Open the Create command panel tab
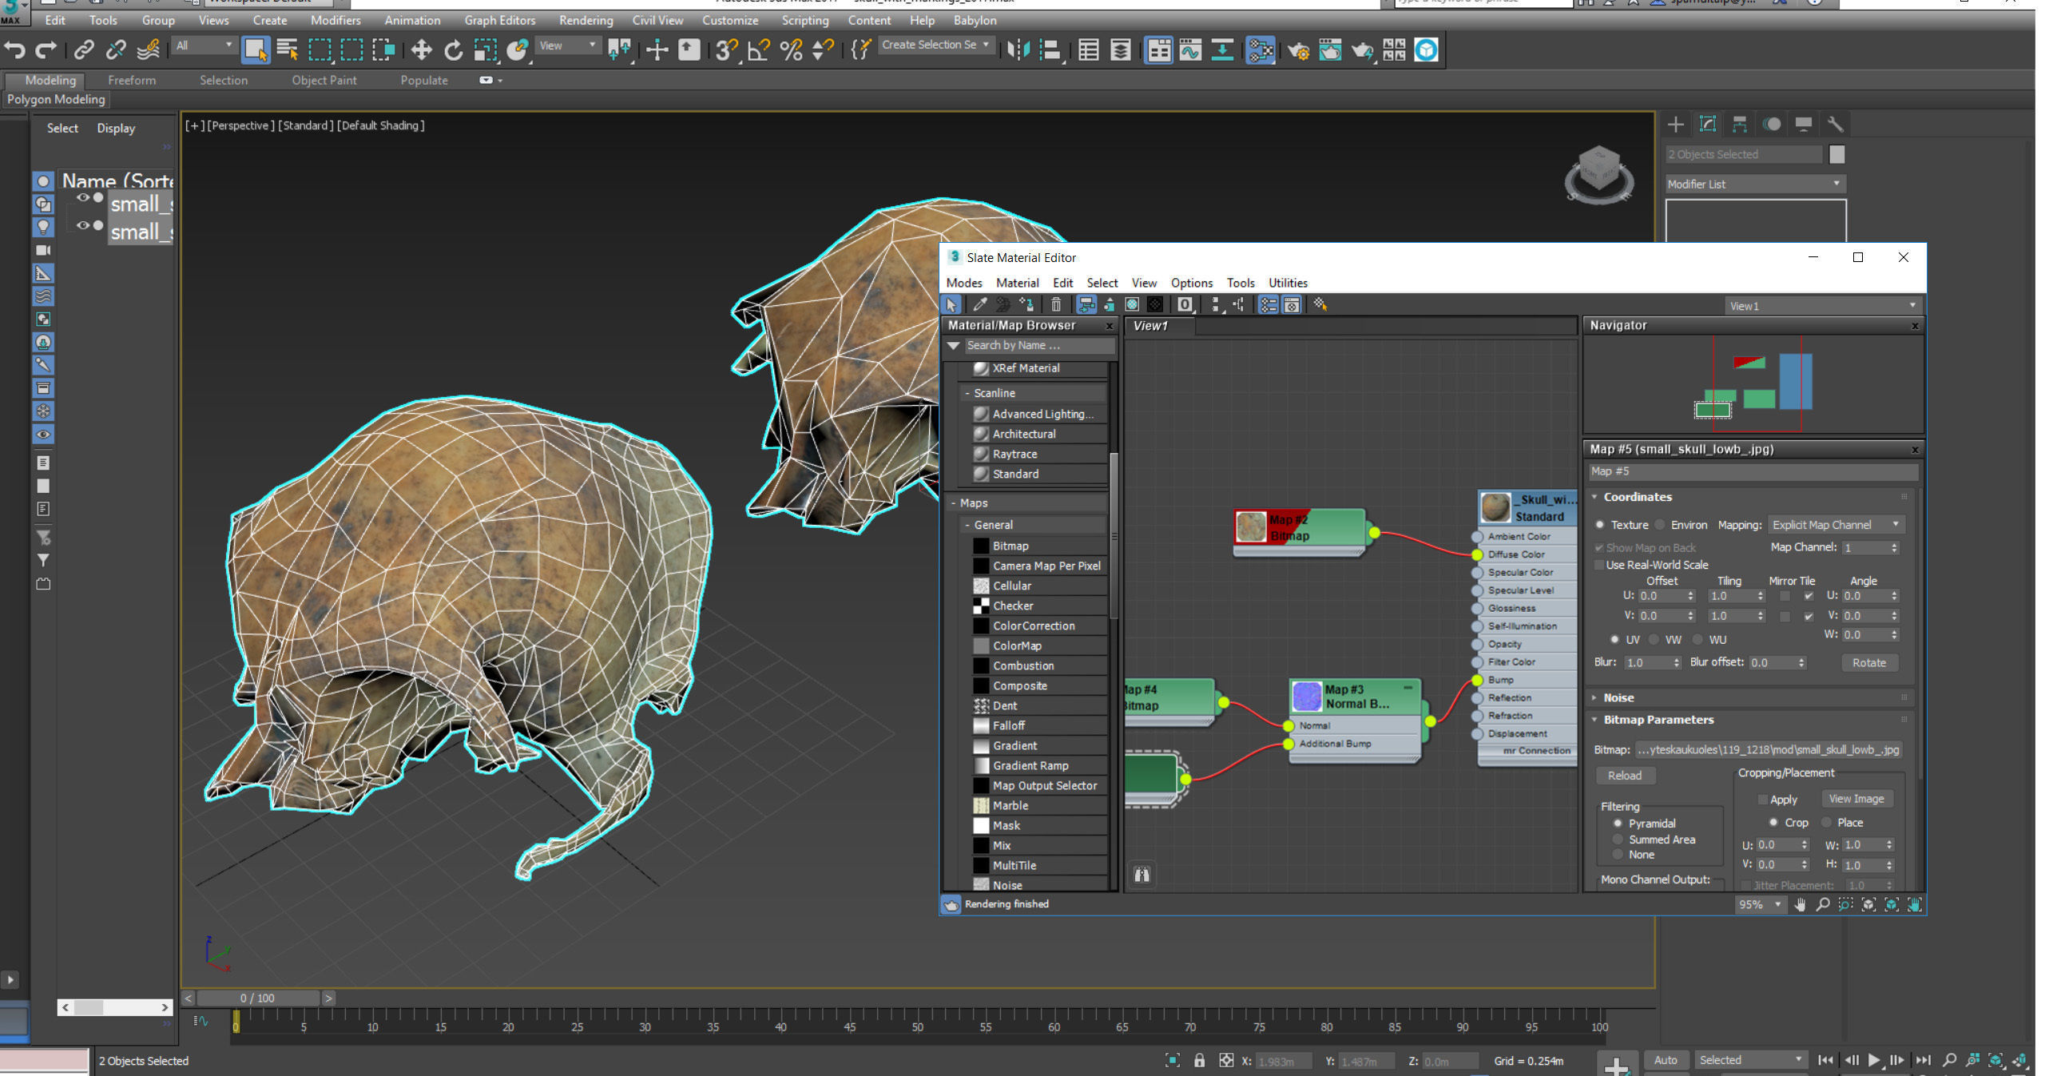Image resolution: width=2045 pixels, height=1076 pixels. point(1676,124)
